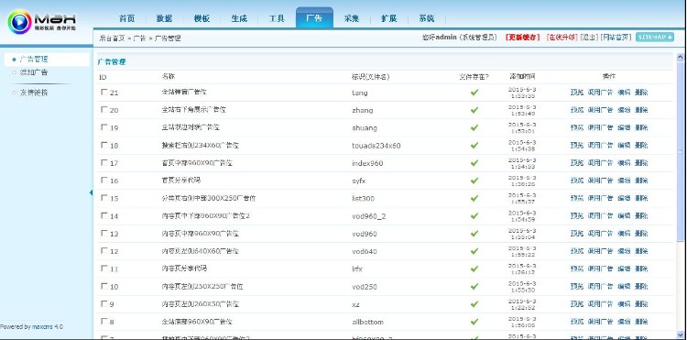Screen dimensions: 687x340
Task: Click 编辑 for the shuang ad
Action: pyautogui.click(x=624, y=127)
